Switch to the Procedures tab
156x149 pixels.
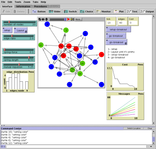[41, 6]
